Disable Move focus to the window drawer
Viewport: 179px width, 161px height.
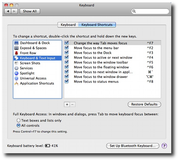[67, 77]
